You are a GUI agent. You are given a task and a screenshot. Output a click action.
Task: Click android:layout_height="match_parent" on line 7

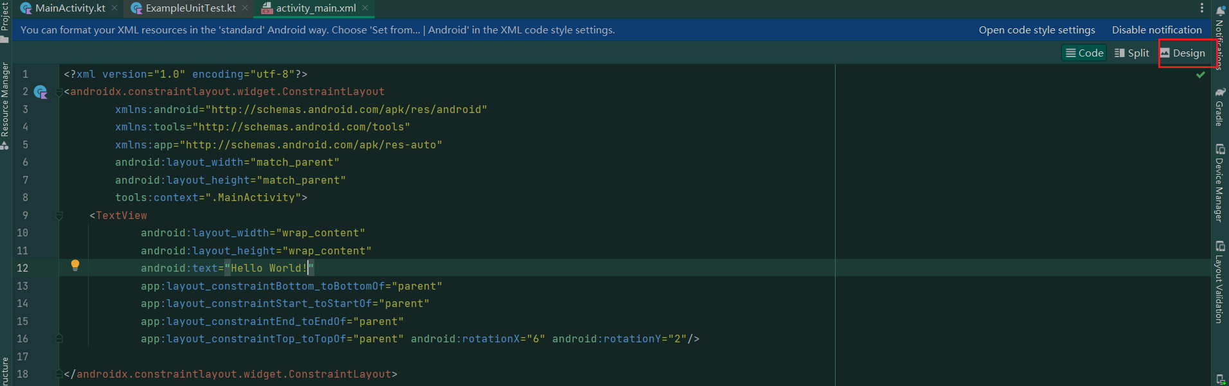coord(230,180)
